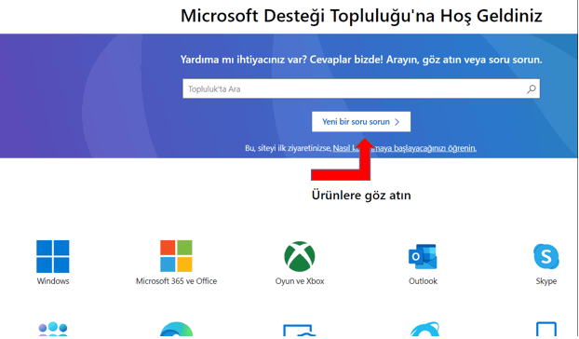579x339 pixels.
Task: Open the green Xbox sphere icon
Action: [x=300, y=256]
